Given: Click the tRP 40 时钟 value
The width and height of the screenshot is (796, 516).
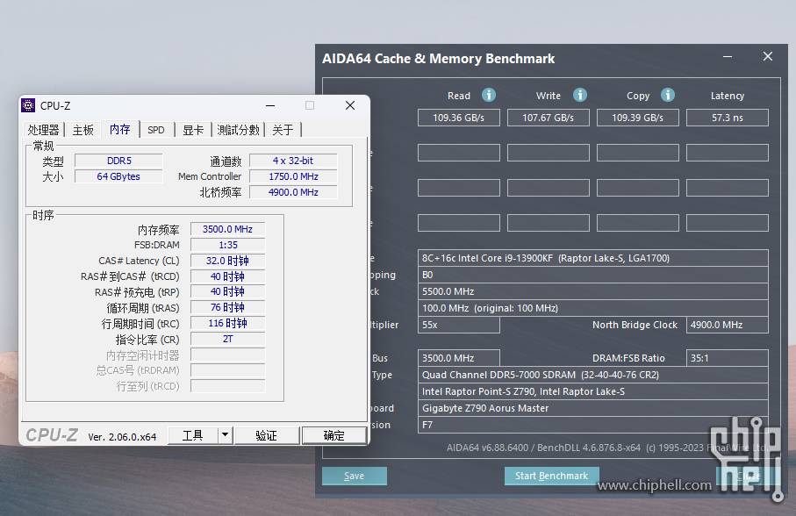Looking at the screenshot, I should click(228, 291).
